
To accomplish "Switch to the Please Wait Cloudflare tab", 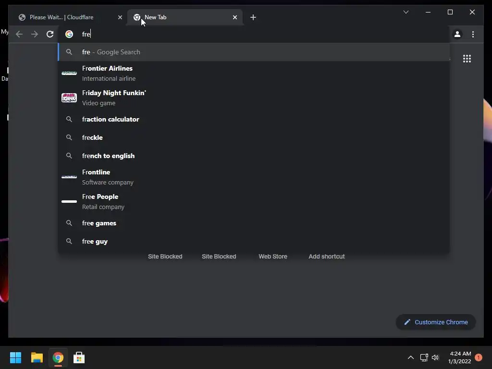I will tap(69, 17).
